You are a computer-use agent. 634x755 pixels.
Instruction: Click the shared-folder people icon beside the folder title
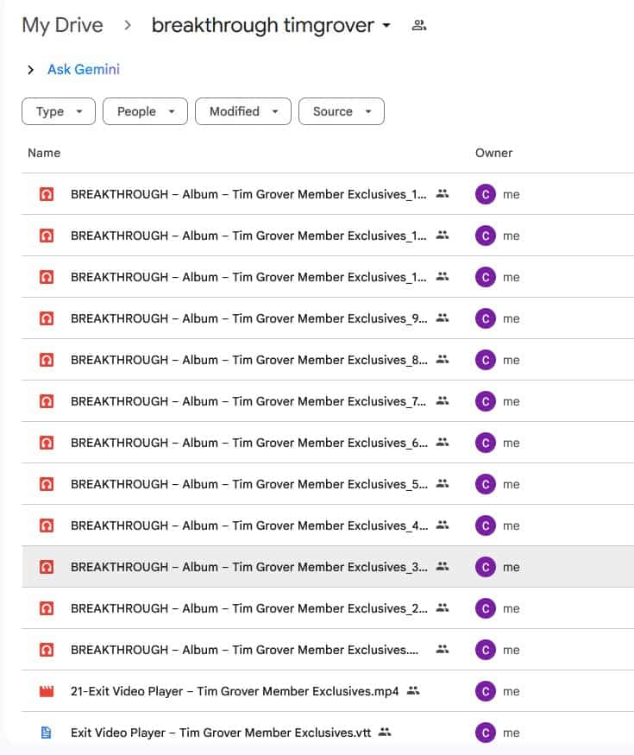(x=419, y=25)
